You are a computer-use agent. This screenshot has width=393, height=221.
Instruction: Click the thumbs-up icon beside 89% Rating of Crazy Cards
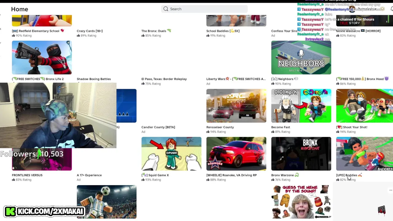tap(78, 35)
